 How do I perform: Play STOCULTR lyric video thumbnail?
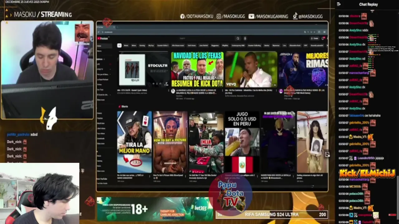(143, 70)
